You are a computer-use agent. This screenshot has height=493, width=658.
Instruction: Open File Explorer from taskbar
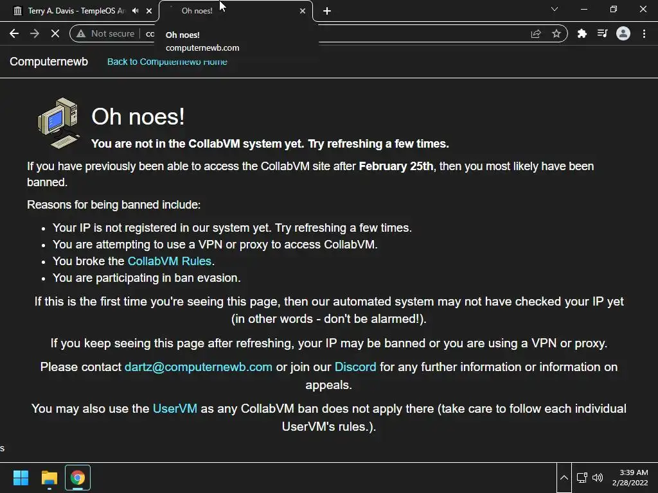[x=49, y=478]
